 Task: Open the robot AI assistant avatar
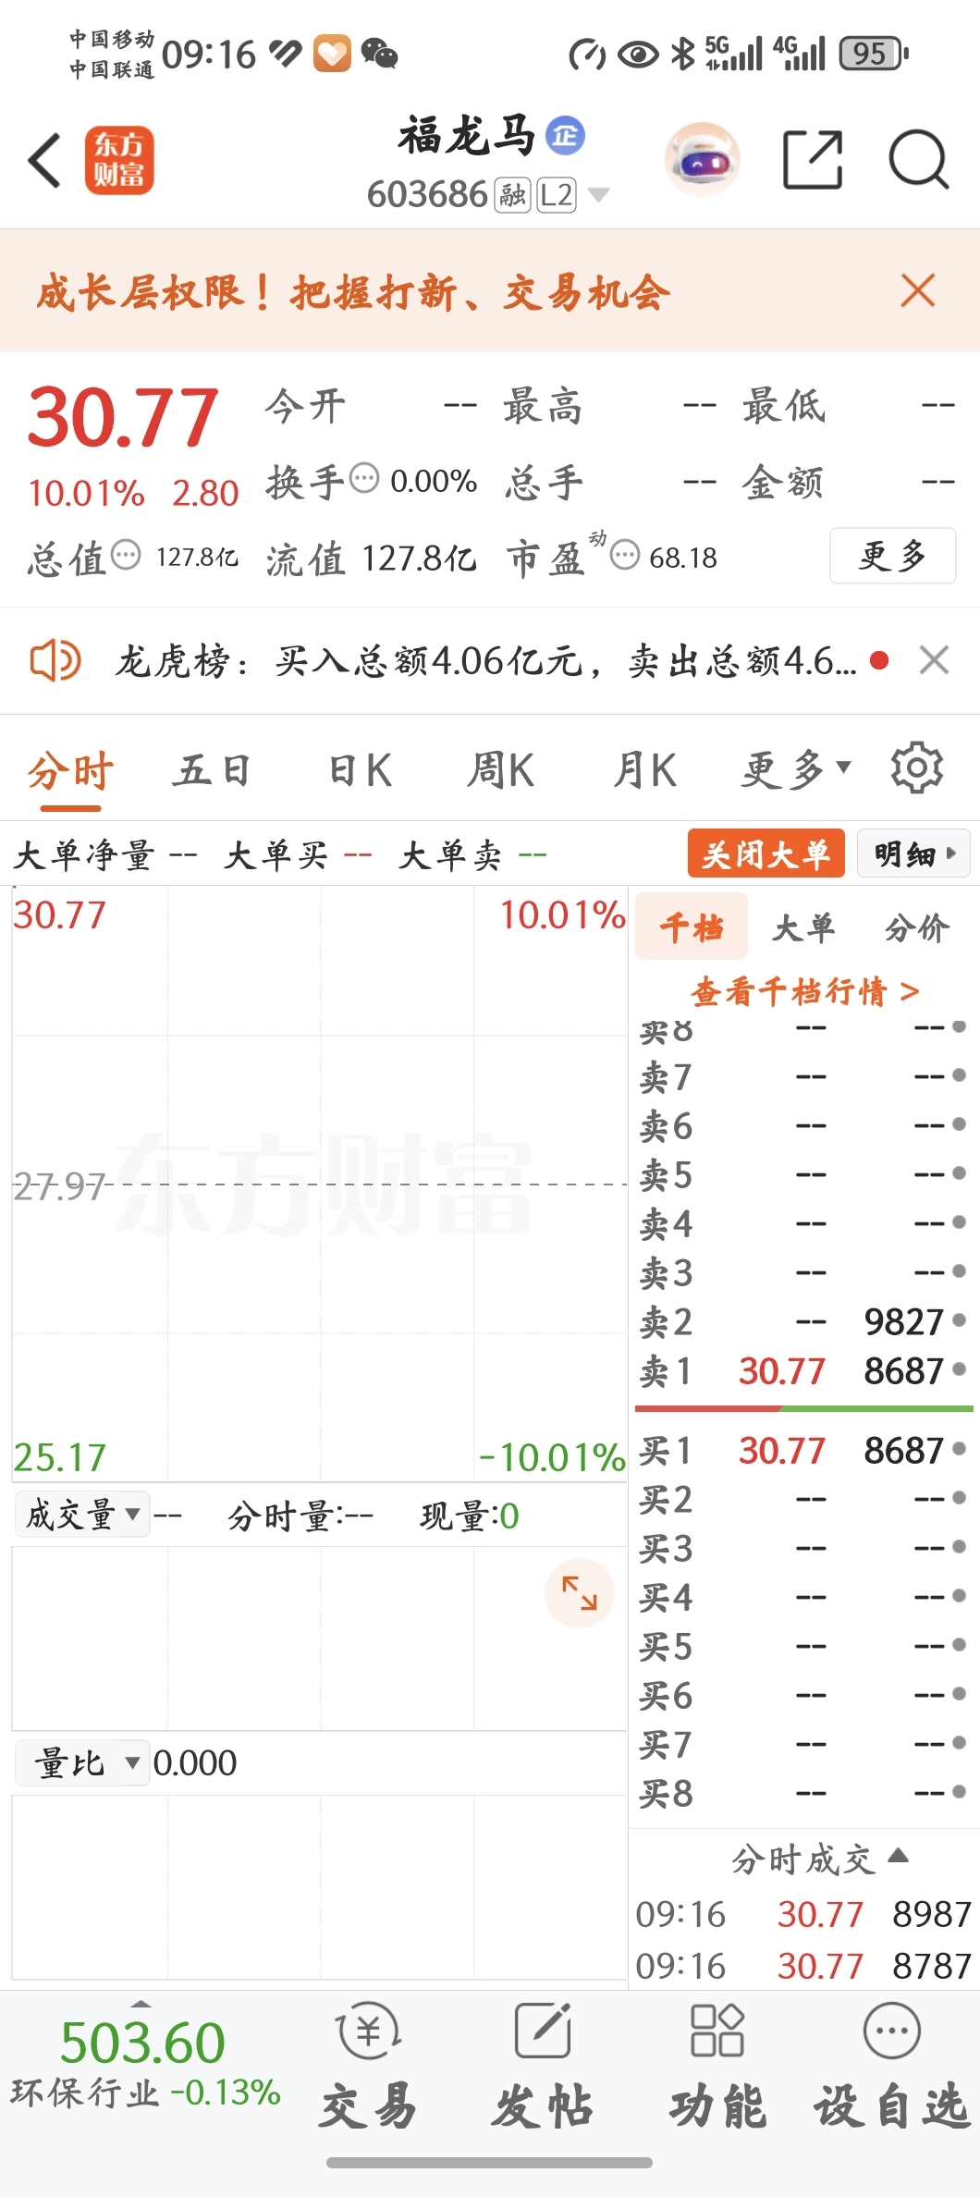[702, 160]
